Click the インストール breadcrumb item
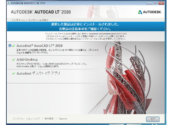The height and width of the screenshot is (125, 172). [x=19, y=20]
